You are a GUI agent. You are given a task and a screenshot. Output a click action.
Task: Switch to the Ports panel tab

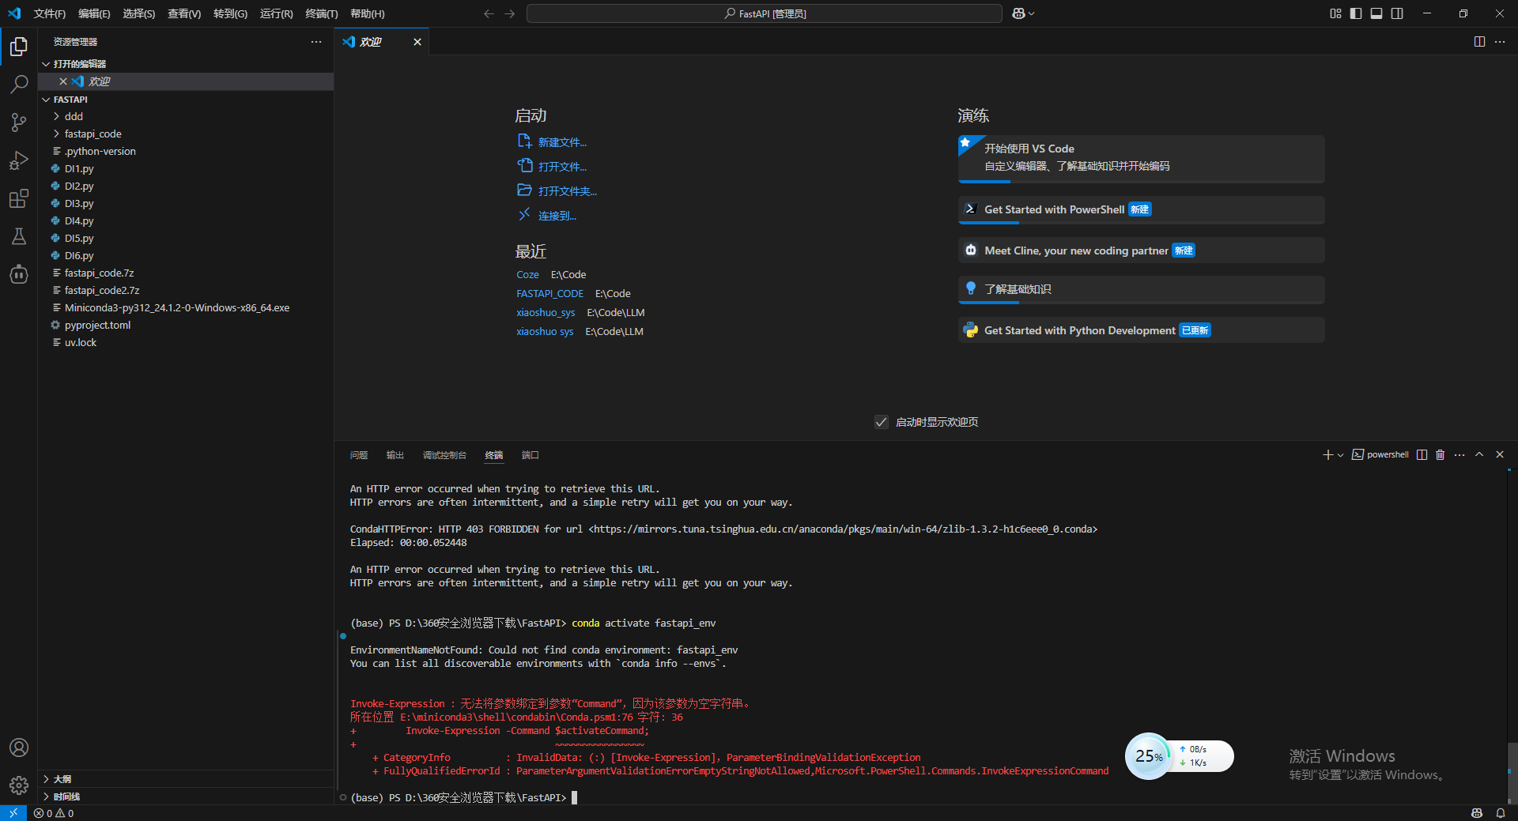(x=531, y=455)
